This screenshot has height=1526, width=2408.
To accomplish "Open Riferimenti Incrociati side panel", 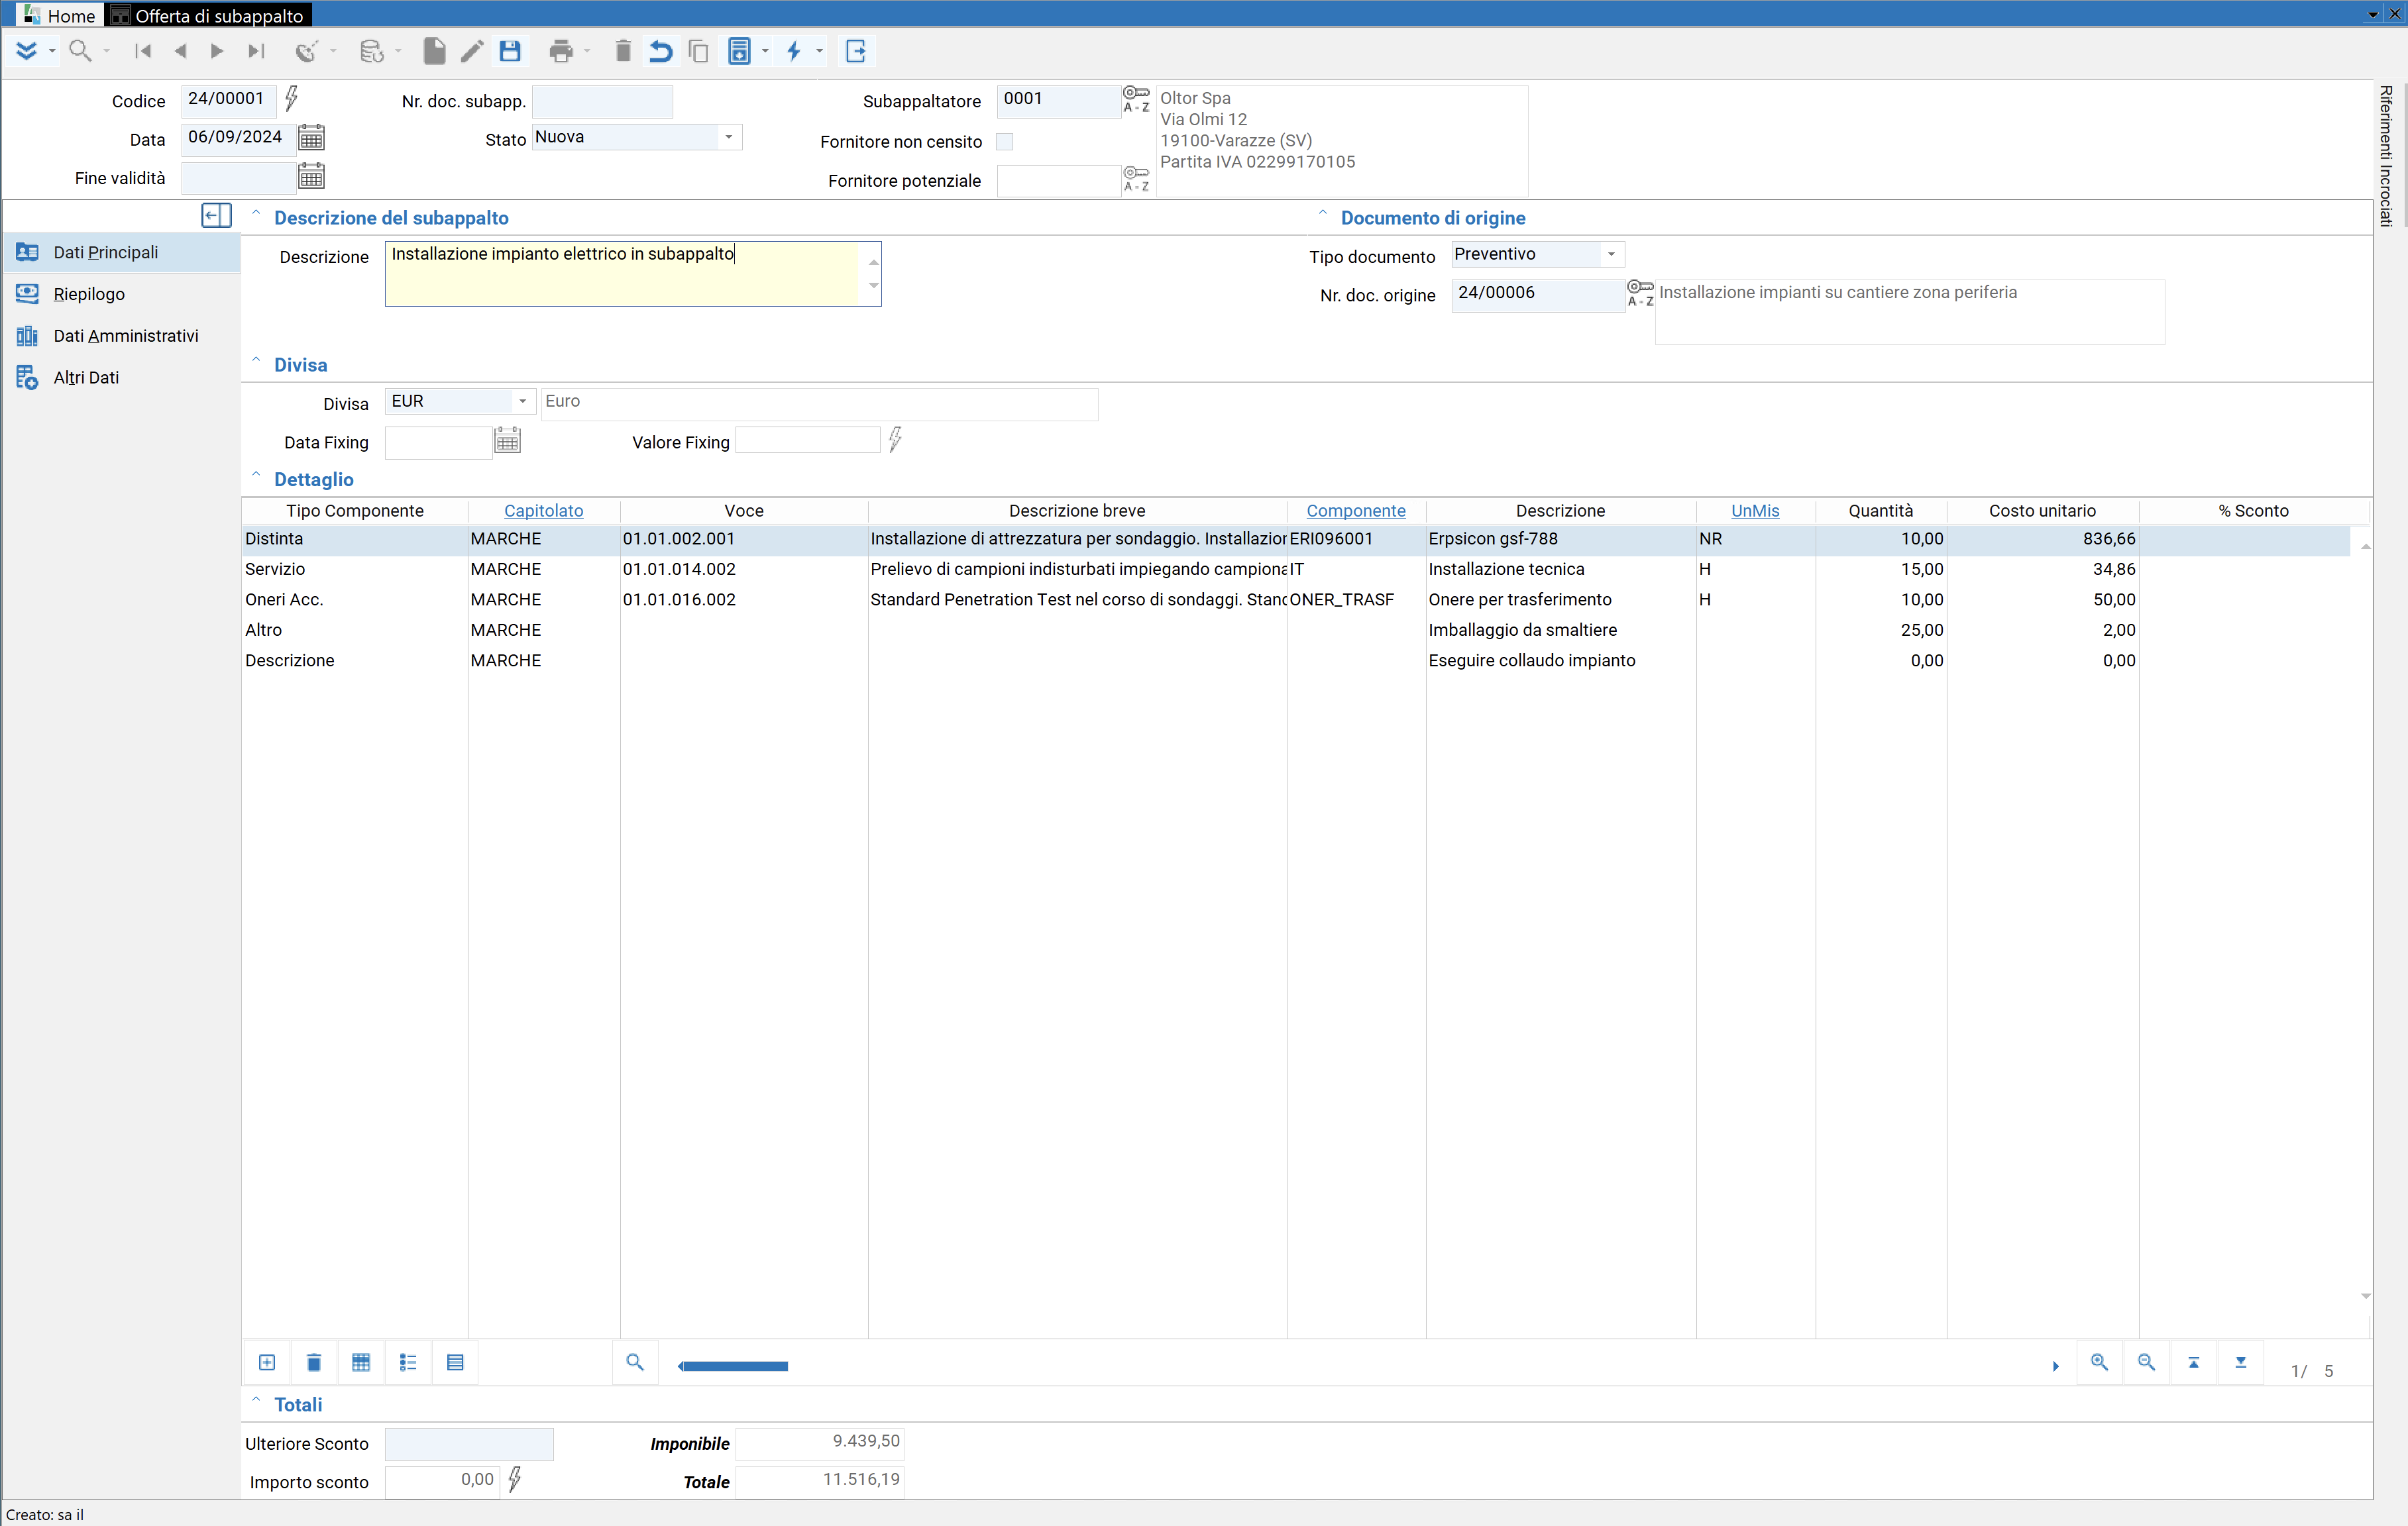I will [2387, 156].
